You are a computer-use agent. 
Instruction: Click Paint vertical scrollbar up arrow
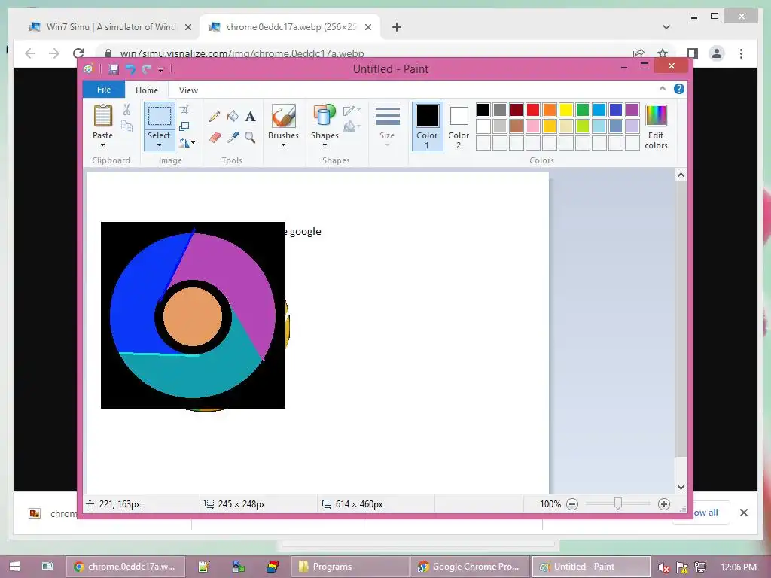tap(681, 175)
